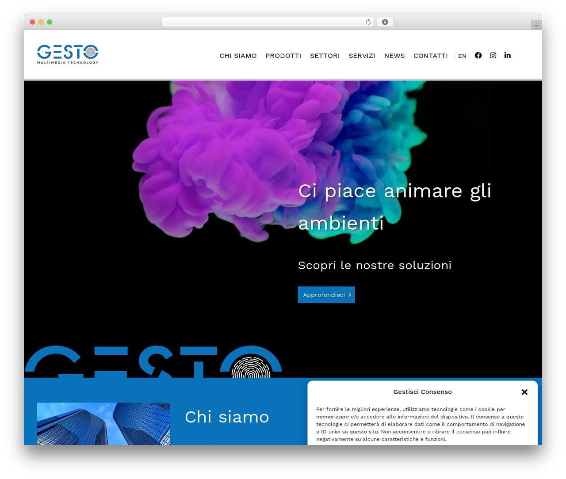Click the browser reload icon

click(368, 22)
